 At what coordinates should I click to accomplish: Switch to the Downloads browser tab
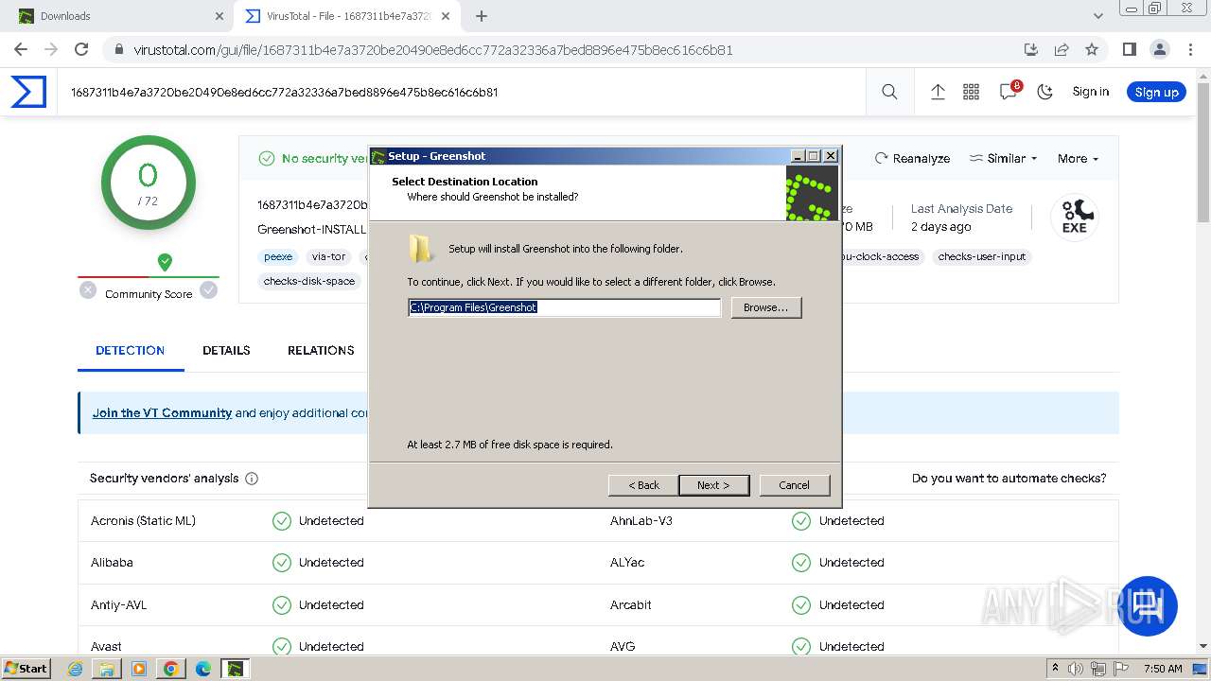pyautogui.click(x=118, y=16)
